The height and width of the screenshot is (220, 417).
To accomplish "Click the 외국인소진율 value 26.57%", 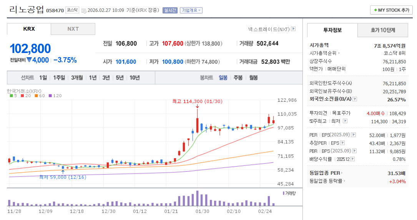I will (397, 100).
